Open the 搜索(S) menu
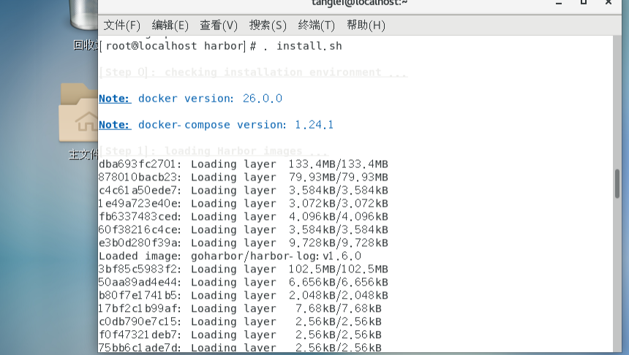The width and height of the screenshot is (629, 355). (x=268, y=26)
